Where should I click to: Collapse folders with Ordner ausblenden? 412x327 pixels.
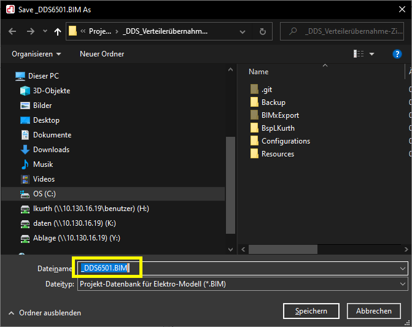click(x=45, y=313)
